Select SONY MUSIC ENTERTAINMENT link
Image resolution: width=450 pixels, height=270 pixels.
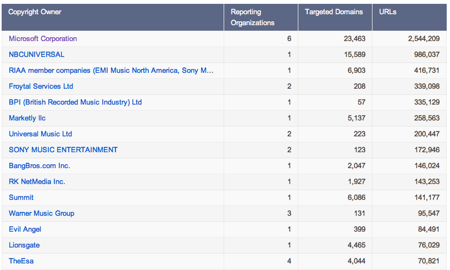[63, 150]
